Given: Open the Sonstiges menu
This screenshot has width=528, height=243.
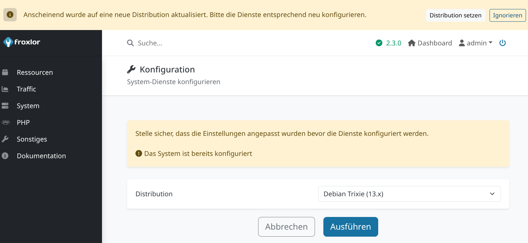Looking at the screenshot, I should [x=32, y=139].
